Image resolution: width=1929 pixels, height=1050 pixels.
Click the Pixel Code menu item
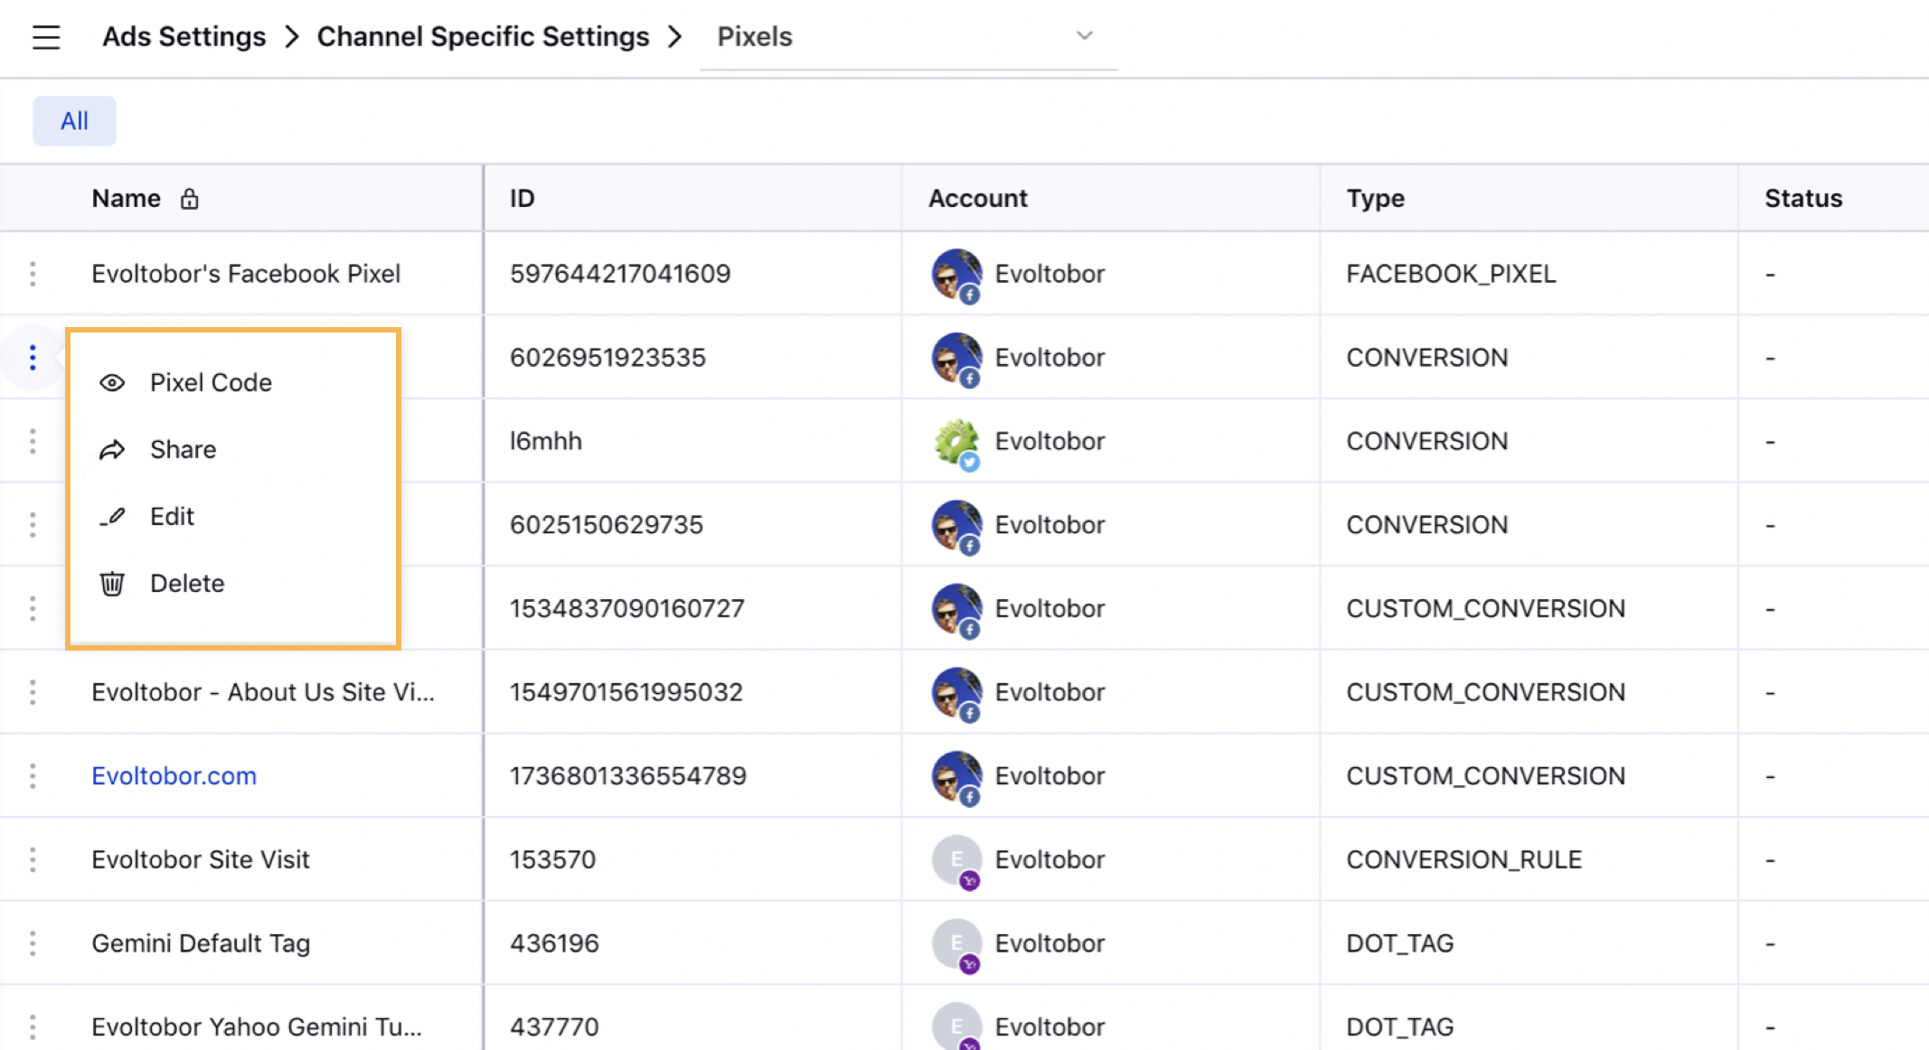(211, 383)
